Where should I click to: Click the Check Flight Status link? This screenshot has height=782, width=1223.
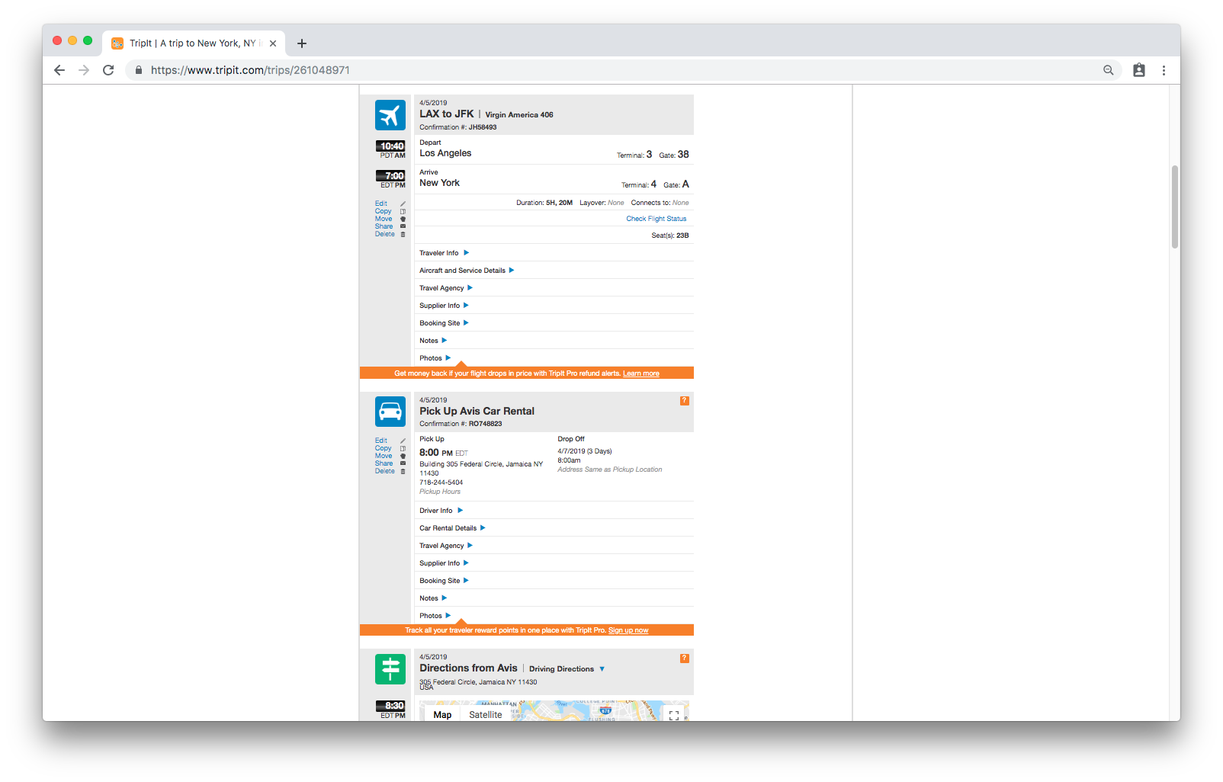click(x=656, y=219)
